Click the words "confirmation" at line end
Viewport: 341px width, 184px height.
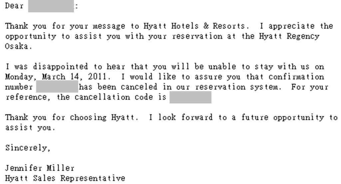click(296, 77)
